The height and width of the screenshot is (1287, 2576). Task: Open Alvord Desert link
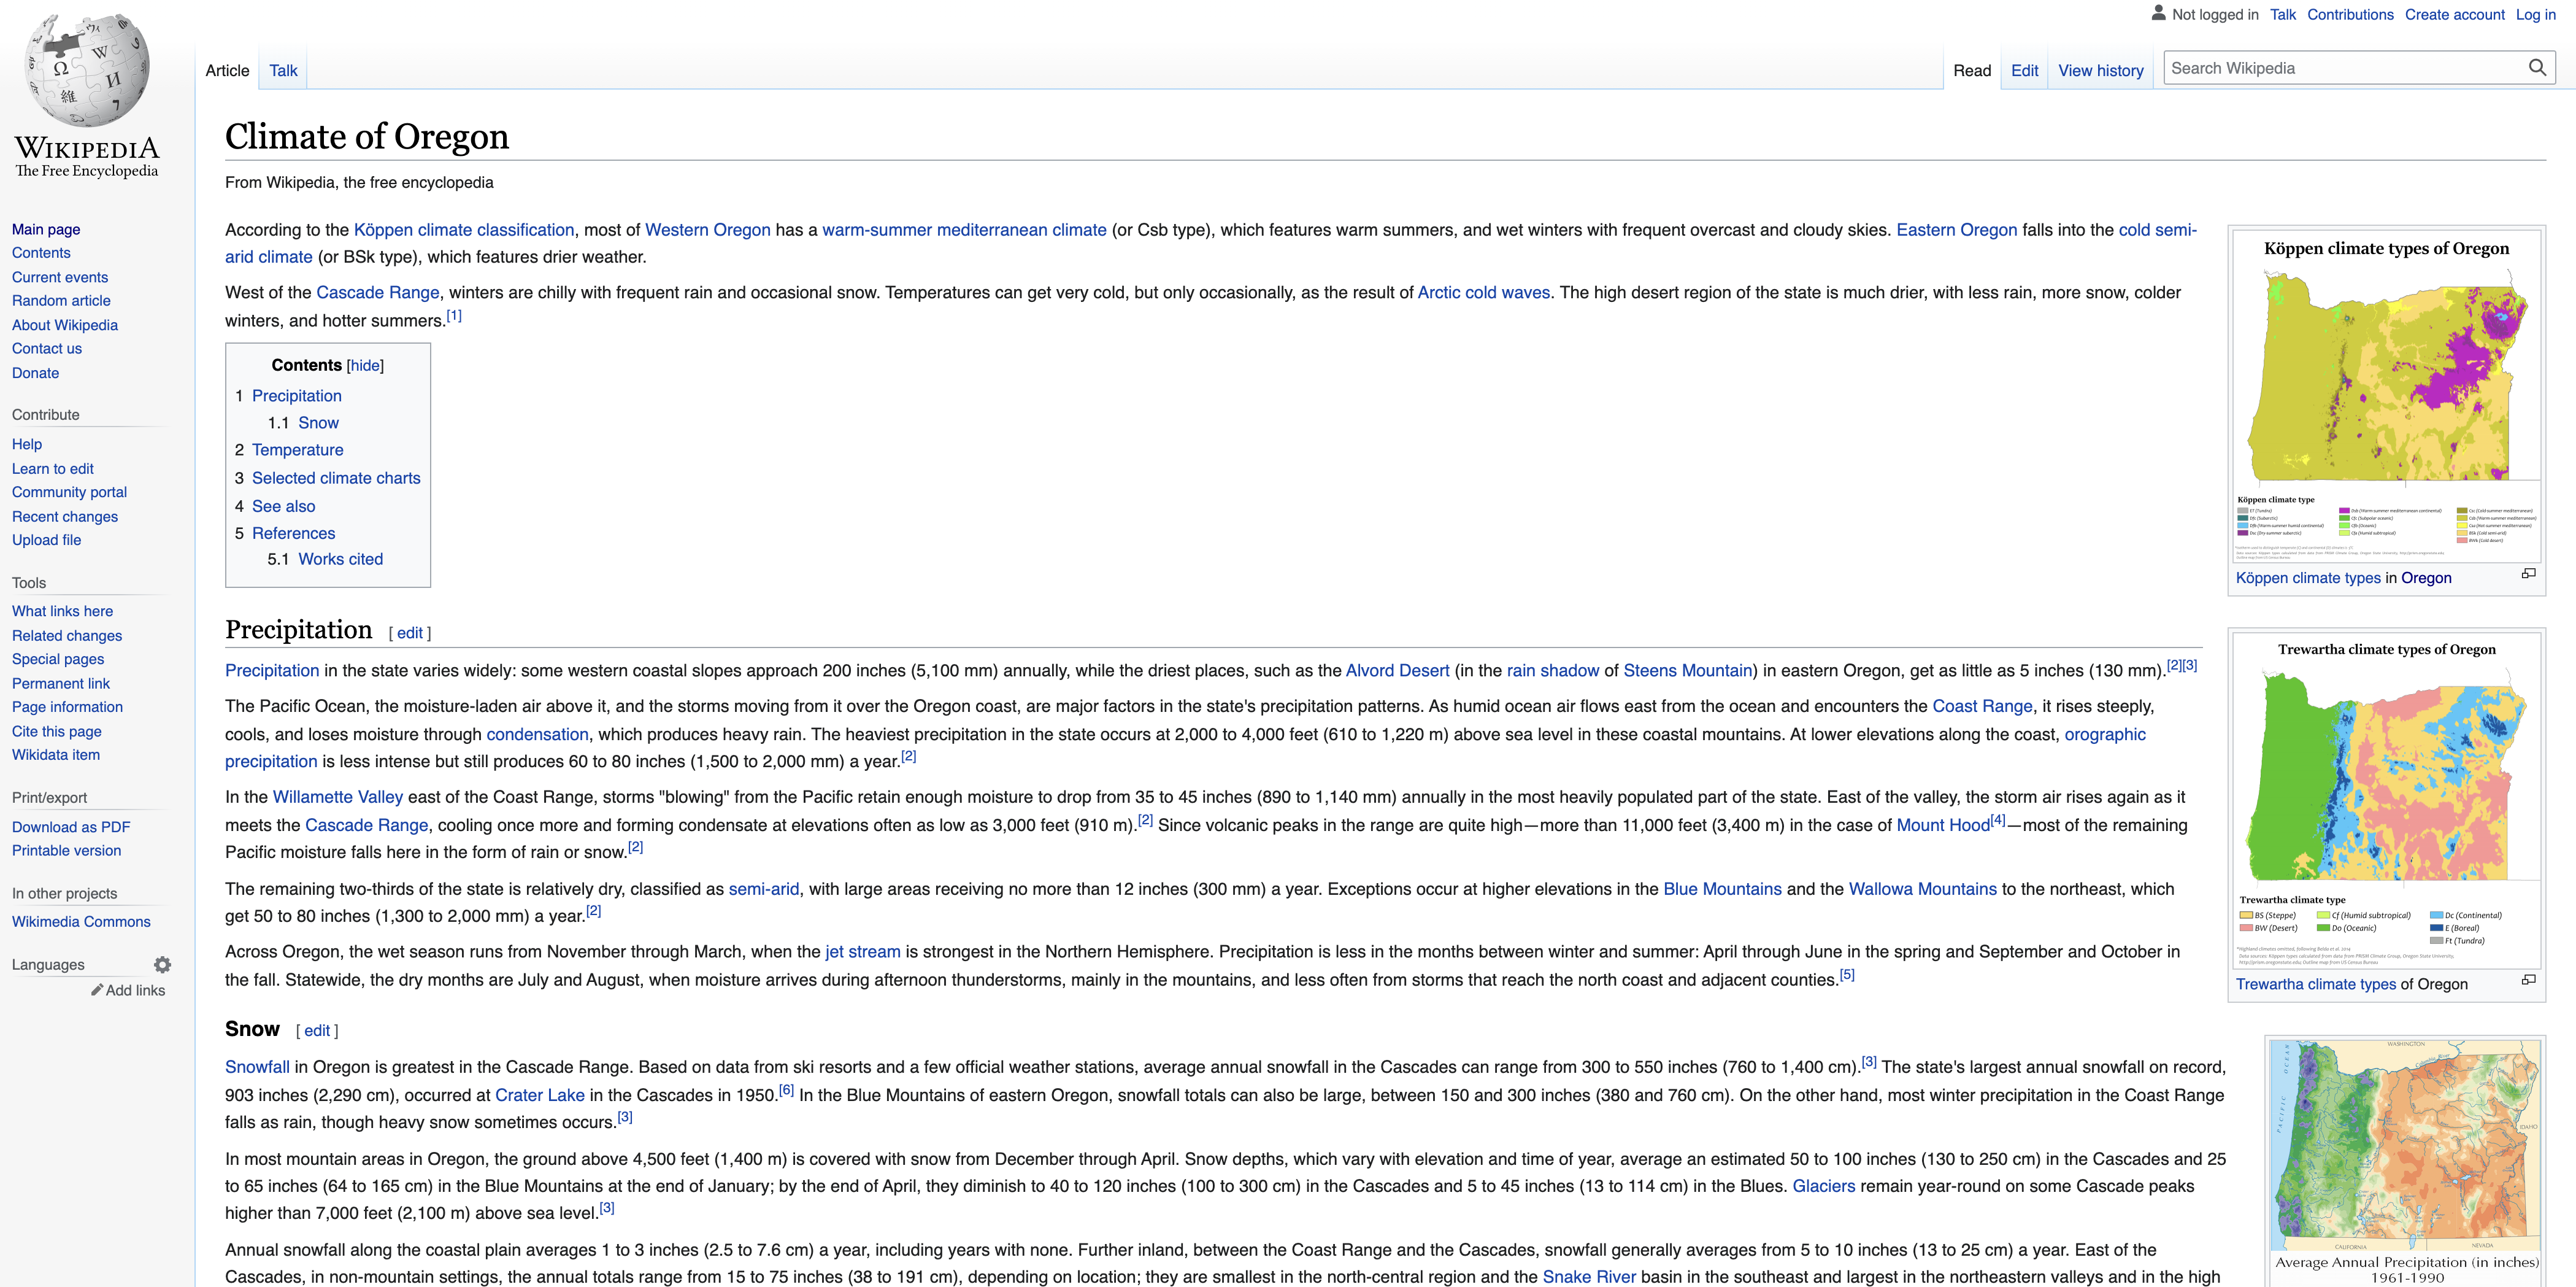[x=1397, y=671]
